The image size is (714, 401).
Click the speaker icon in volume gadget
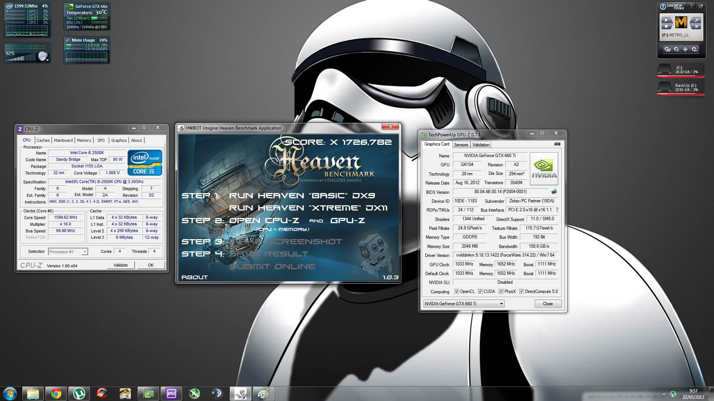point(43,56)
